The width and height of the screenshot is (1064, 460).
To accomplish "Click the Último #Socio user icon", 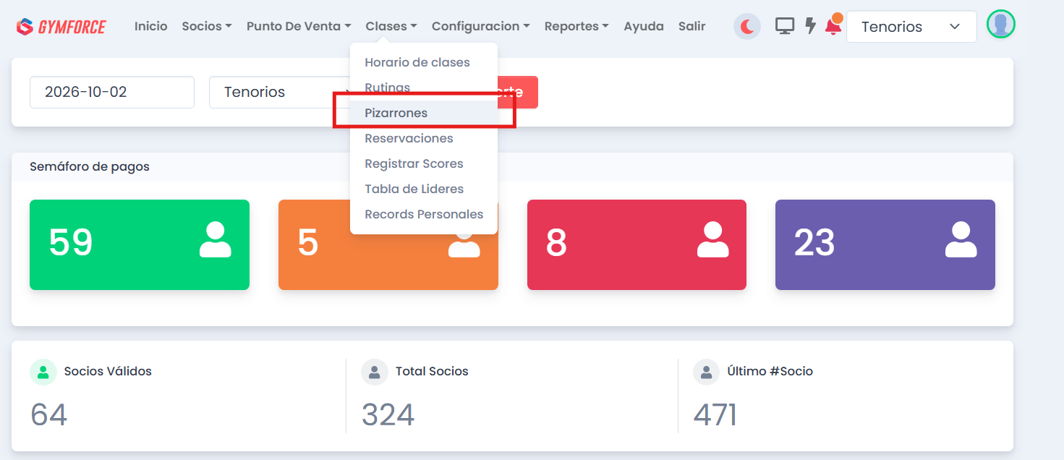I will coord(706,372).
